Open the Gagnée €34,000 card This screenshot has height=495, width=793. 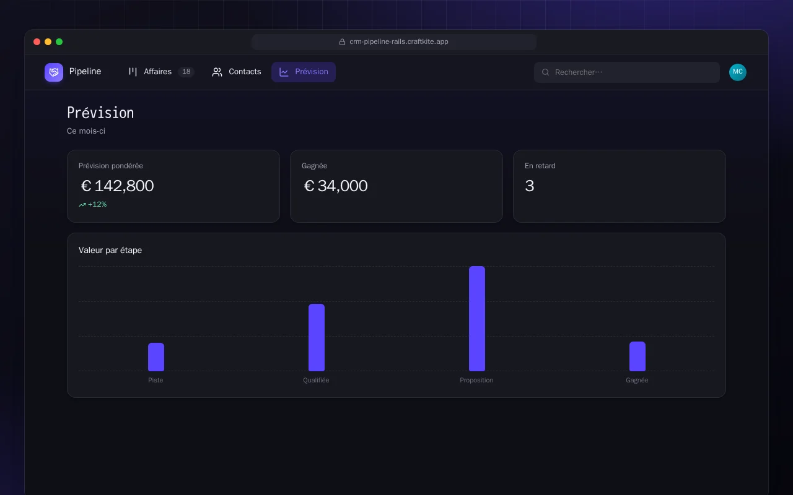396,186
